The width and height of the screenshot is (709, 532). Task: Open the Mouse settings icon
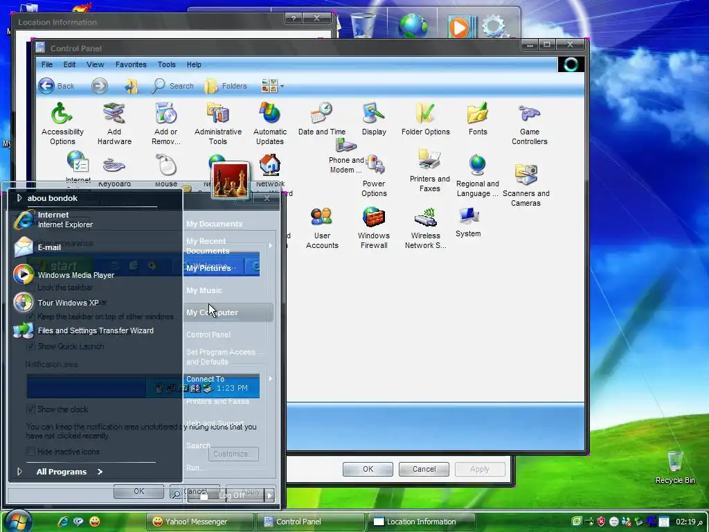point(166,170)
